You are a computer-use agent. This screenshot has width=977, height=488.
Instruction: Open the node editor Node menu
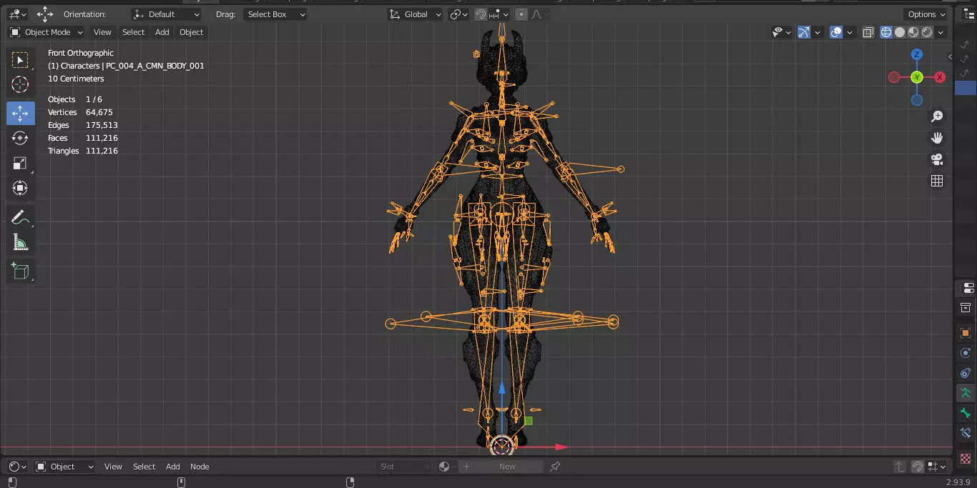pos(200,467)
